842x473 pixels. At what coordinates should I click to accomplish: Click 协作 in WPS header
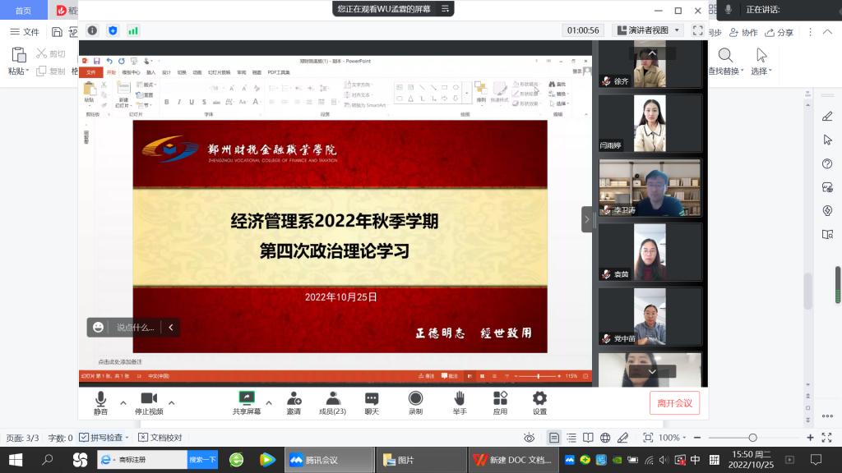pyautogui.click(x=743, y=33)
